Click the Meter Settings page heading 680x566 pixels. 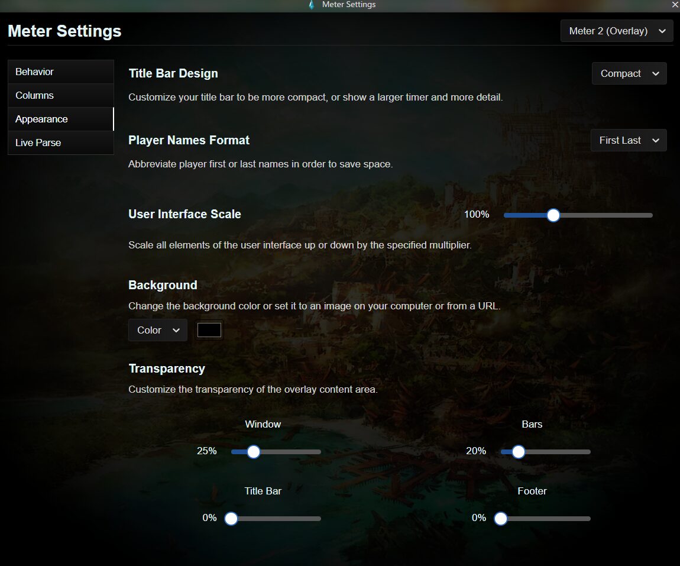(64, 31)
